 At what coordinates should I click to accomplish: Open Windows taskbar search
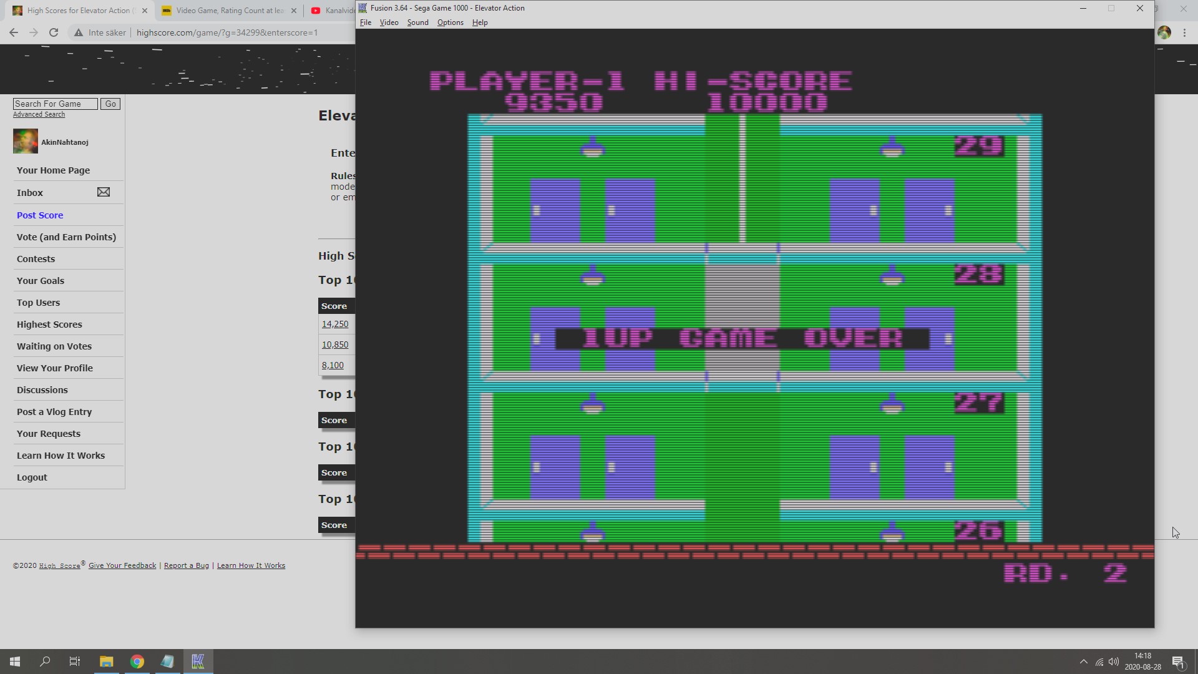(45, 662)
